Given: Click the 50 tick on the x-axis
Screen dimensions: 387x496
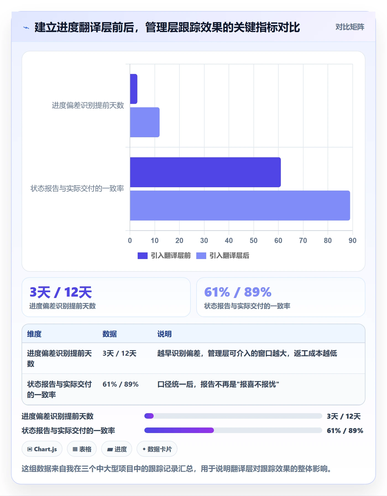Looking at the screenshot, I should coord(253,241).
